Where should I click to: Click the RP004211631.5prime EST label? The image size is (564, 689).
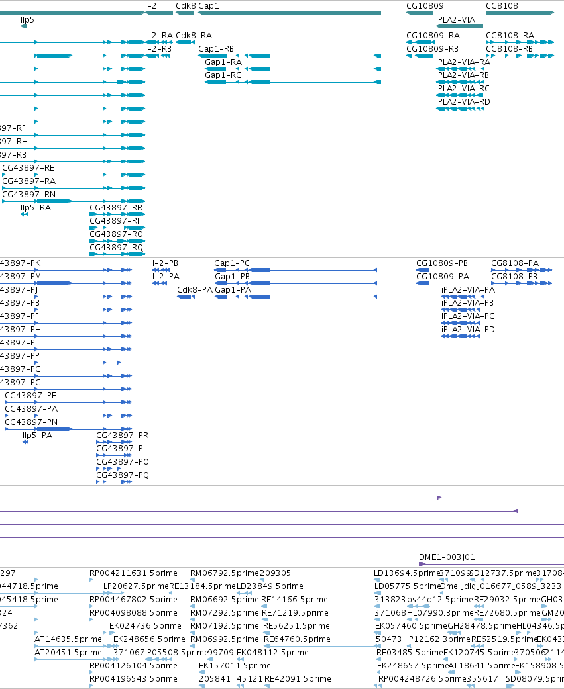click(134, 573)
